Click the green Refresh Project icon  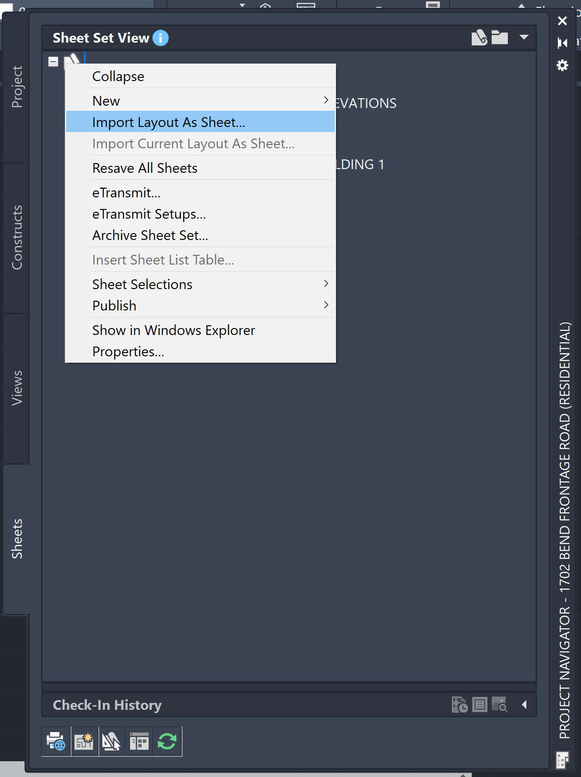[167, 741]
